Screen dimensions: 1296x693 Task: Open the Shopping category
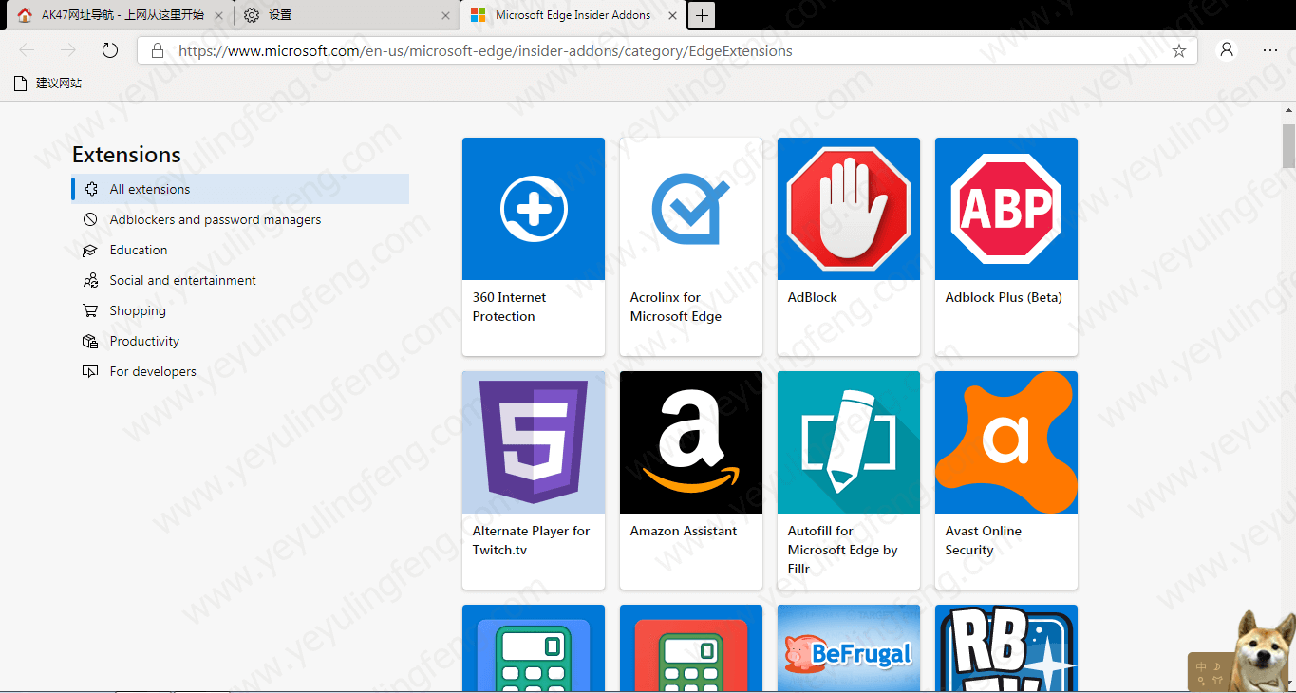pyautogui.click(x=240, y=310)
